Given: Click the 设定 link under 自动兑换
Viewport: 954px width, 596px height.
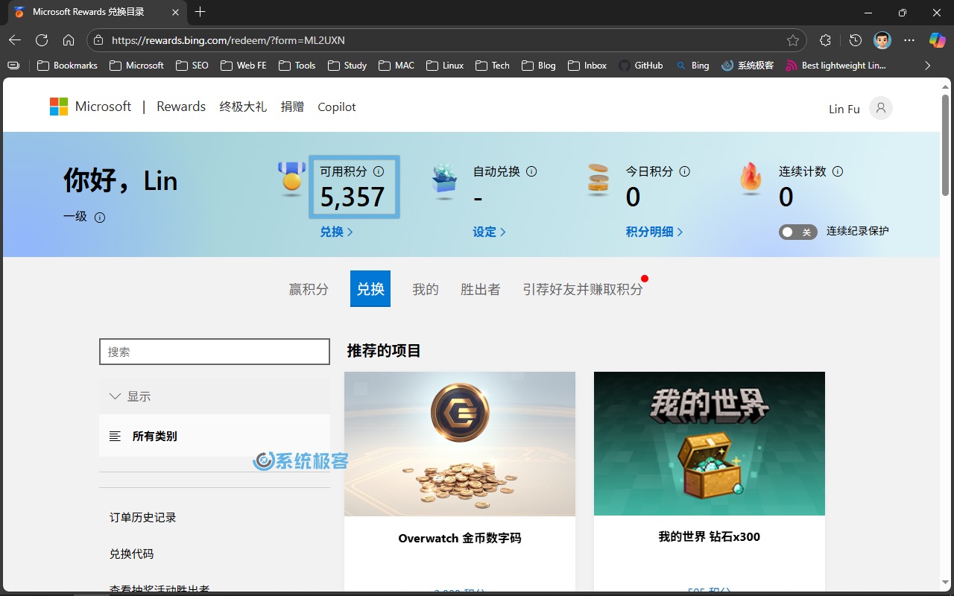Looking at the screenshot, I should point(489,232).
